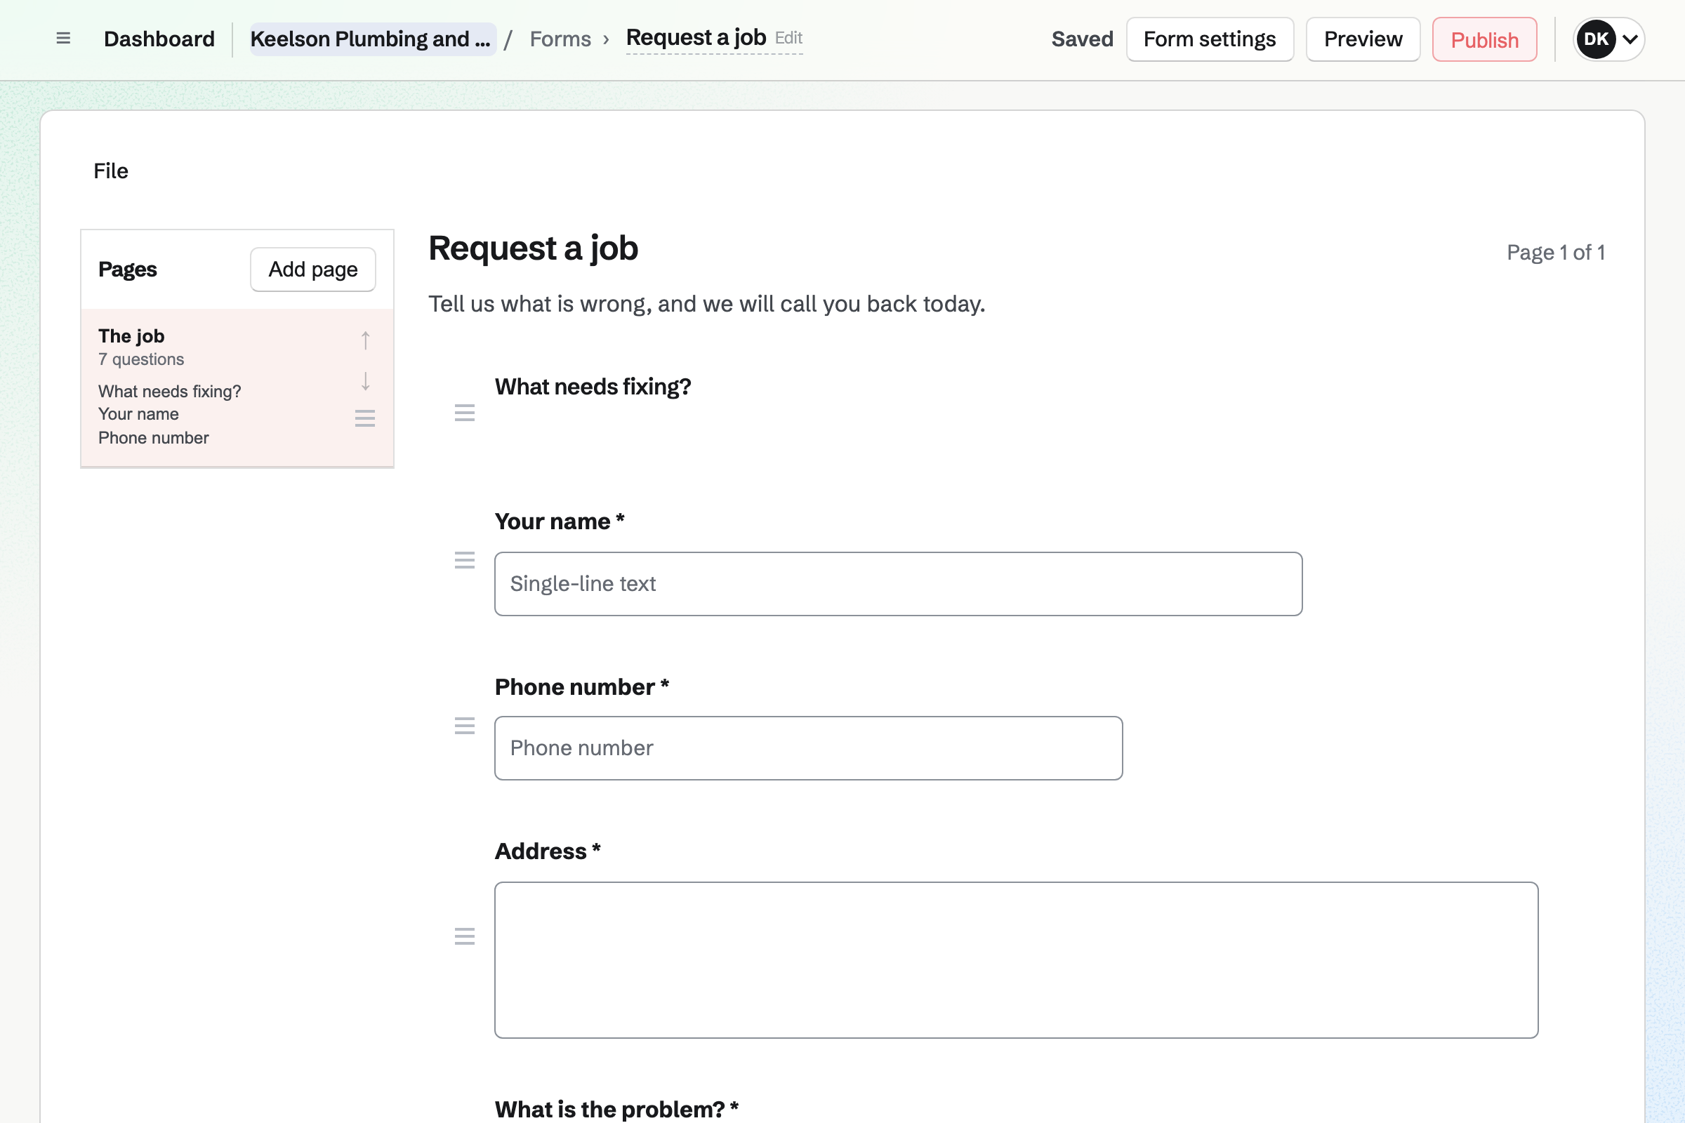Click drag handle beside Address field
This screenshot has height=1123, width=1685.
tap(465, 936)
